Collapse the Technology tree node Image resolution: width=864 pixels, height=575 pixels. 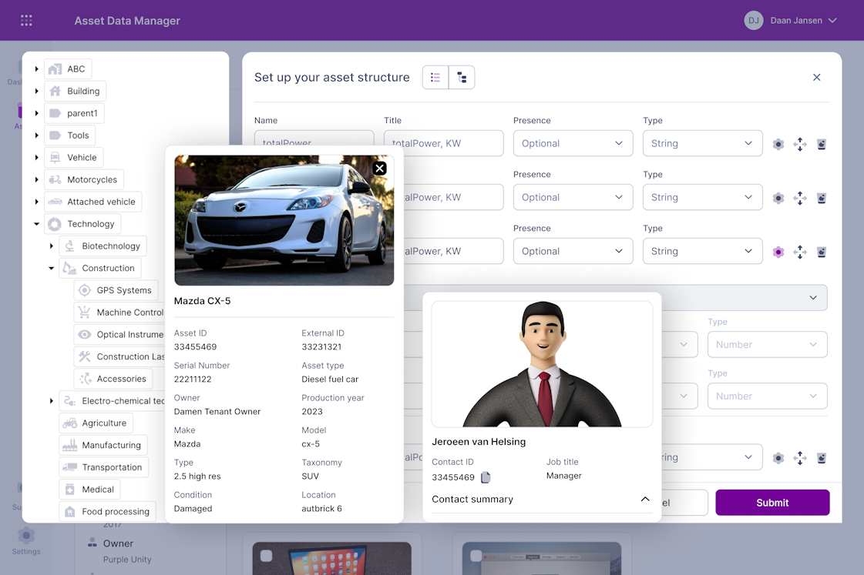click(x=36, y=224)
